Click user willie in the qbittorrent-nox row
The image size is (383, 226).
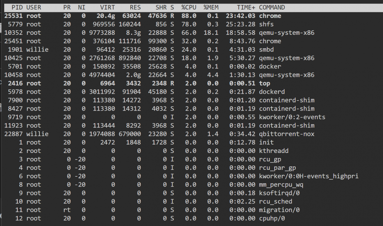(38, 134)
